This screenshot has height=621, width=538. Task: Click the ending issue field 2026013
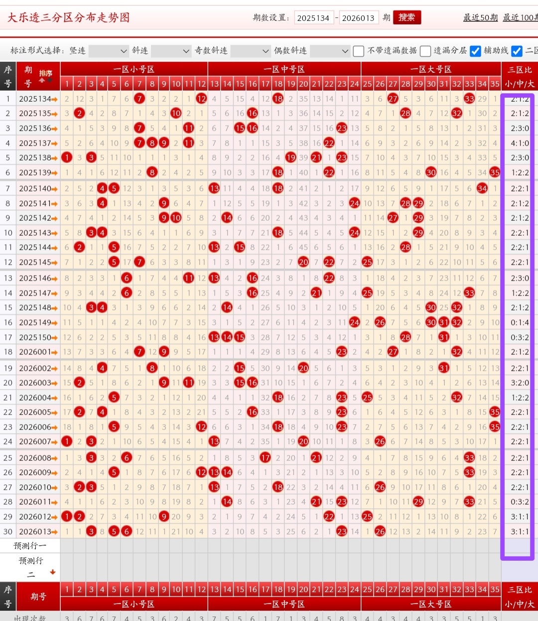(358, 18)
